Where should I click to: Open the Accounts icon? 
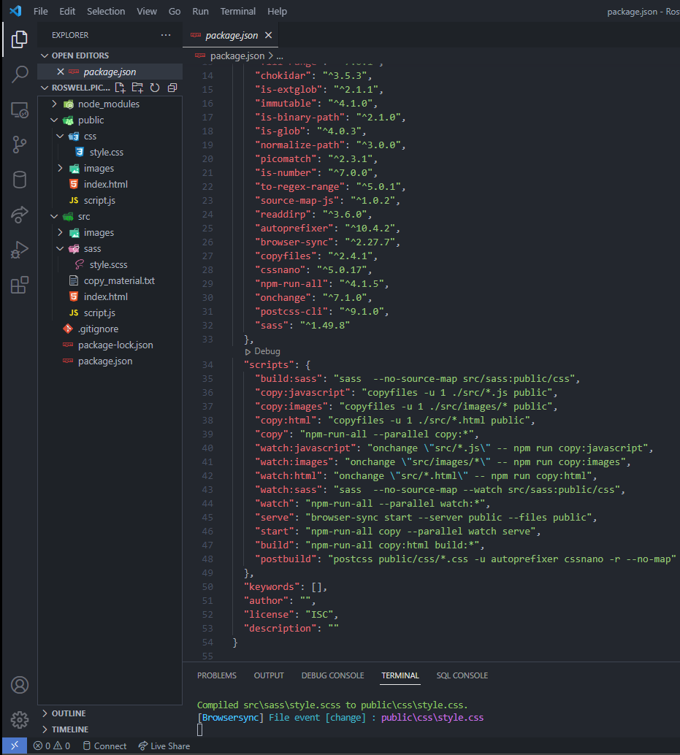point(20,685)
